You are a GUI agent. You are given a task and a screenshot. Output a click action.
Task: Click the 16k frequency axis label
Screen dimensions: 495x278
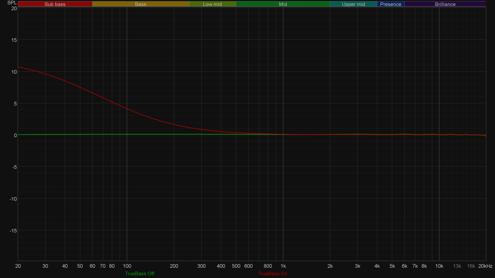[x=471, y=266]
